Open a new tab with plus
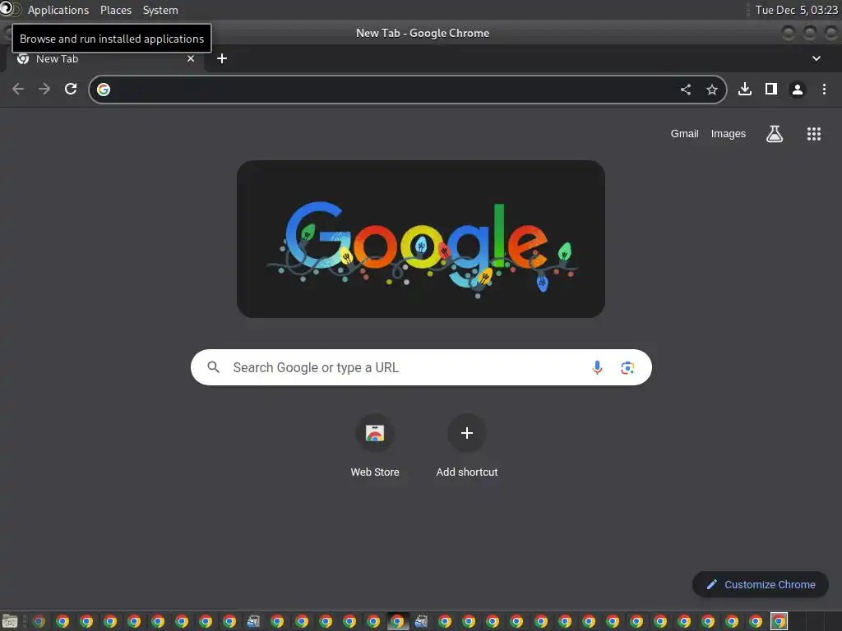 tap(222, 58)
